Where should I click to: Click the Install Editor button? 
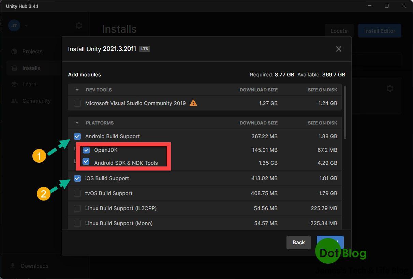click(380, 31)
